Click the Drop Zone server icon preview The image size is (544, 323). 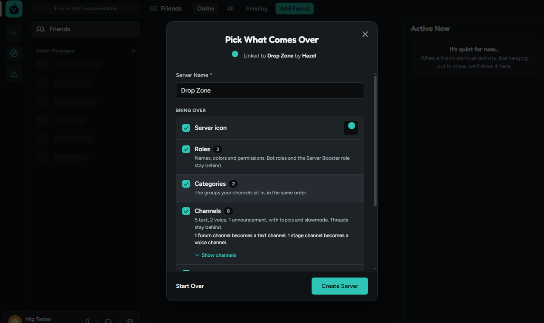point(351,128)
